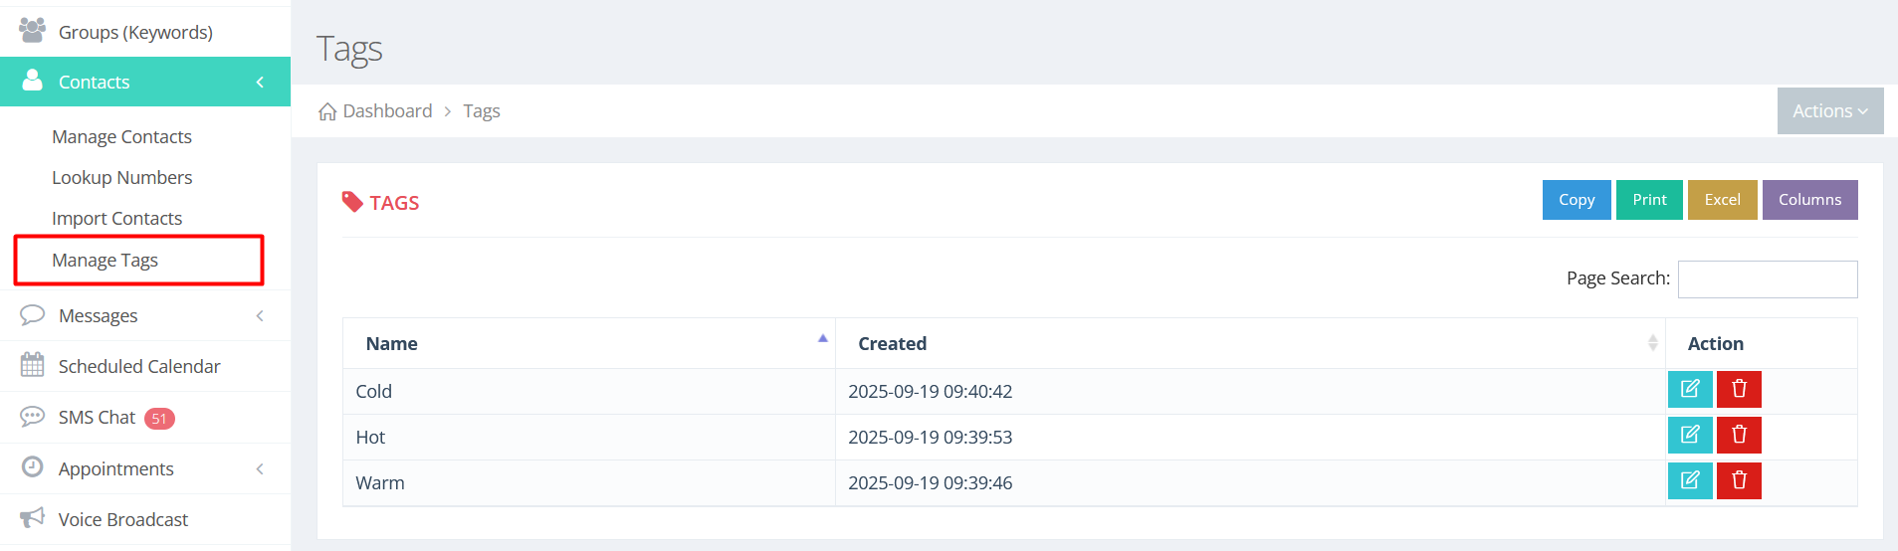Viewport: 1898px width, 551px height.
Task: Click the Dashboard home icon in breadcrumb
Action: [x=327, y=111]
